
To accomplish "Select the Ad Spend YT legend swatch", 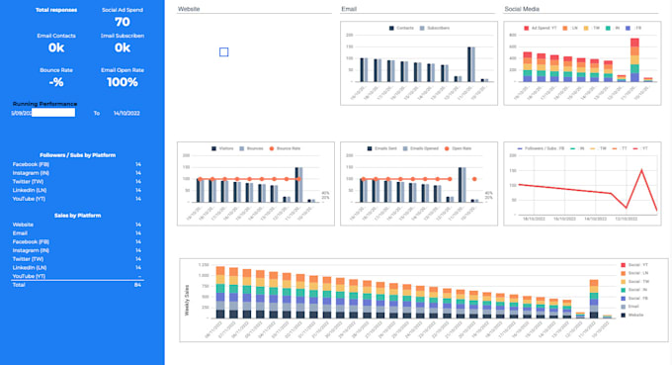I will pyautogui.click(x=527, y=28).
